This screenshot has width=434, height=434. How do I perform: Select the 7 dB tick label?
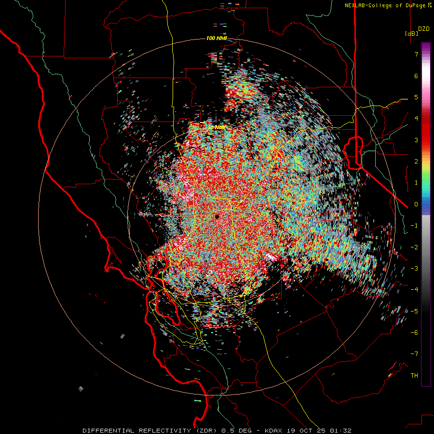pos(416,54)
